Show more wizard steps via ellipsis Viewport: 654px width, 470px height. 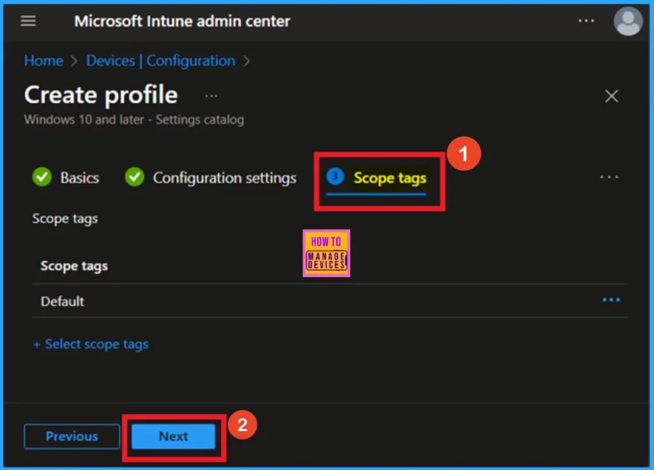click(x=609, y=177)
